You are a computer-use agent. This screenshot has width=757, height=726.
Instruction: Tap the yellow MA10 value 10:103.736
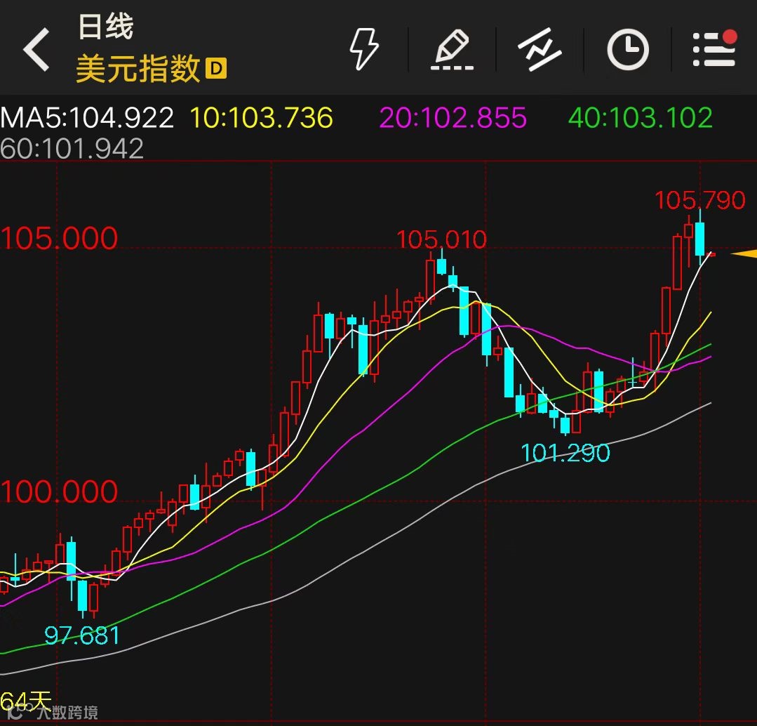(262, 118)
